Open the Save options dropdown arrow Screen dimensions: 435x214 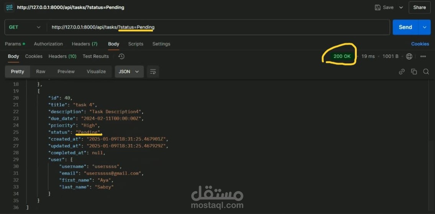coord(401,8)
